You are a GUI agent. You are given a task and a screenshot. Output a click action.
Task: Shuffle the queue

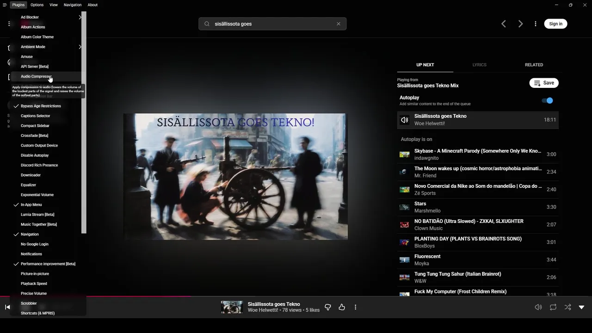567,307
